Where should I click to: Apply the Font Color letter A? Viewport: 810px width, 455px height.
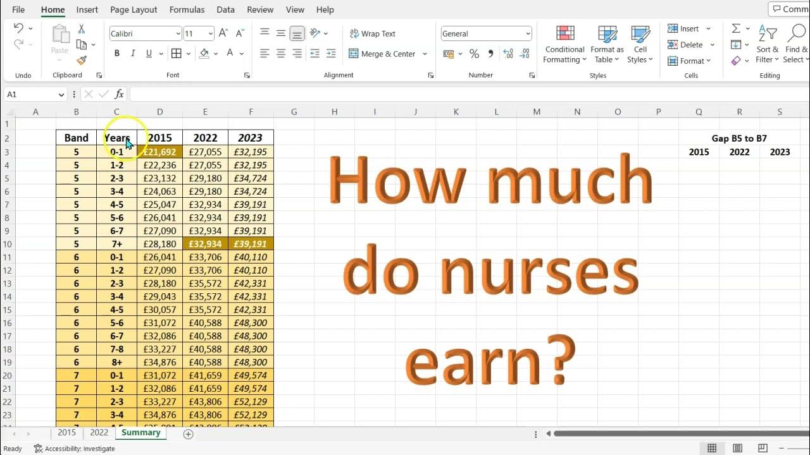pos(230,54)
